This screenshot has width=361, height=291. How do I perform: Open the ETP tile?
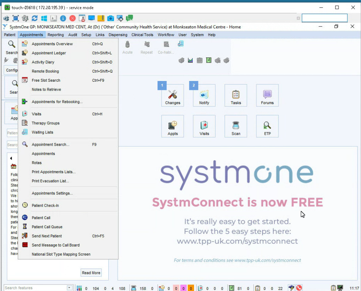267,126
